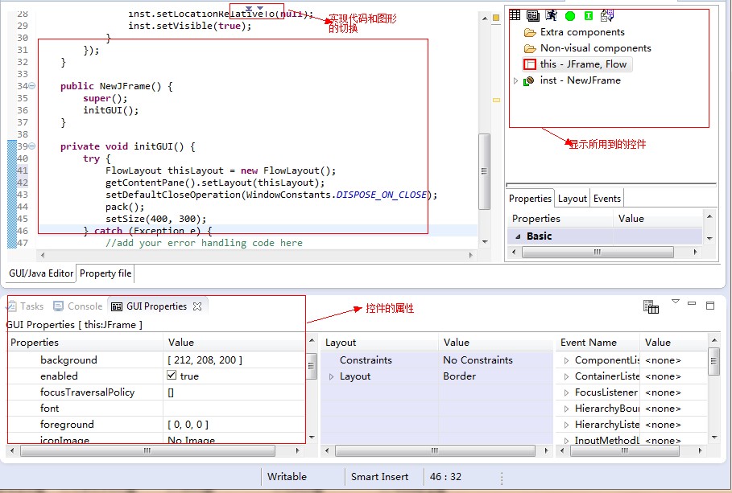Click the grid table icon in outline toolbar

click(514, 14)
